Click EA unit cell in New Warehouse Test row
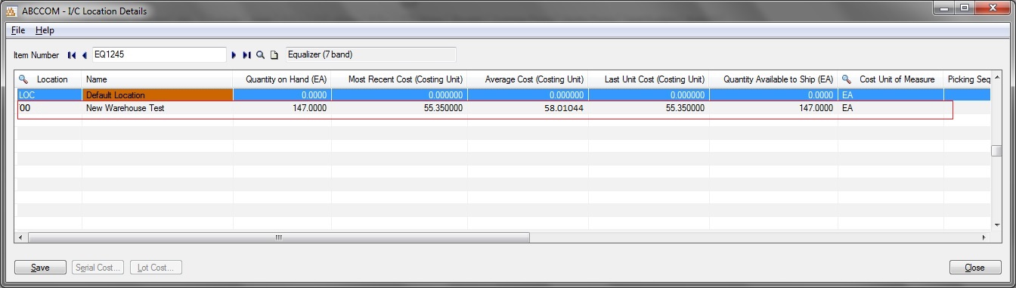The height and width of the screenshot is (288, 1016). point(891,108)
